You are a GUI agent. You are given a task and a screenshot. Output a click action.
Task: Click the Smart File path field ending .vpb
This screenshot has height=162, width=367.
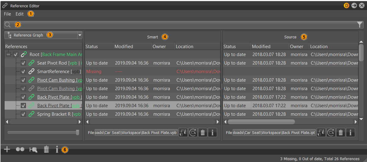tap(136, 133)
